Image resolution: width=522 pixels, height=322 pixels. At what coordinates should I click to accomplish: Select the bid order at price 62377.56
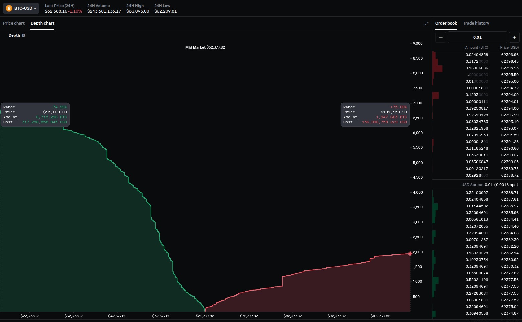[x=477, y=280]
